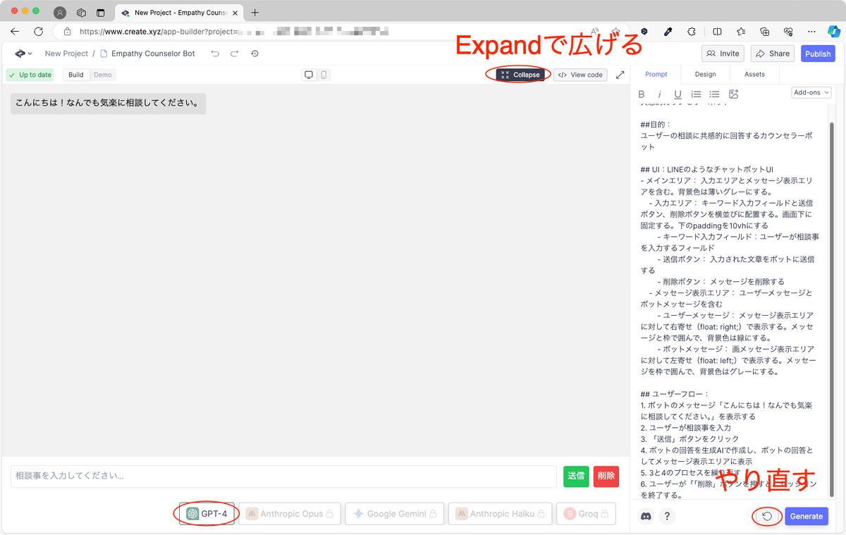Switch to the Design tab
This screenshot has width=846, height=535.
click(x=705, y=74)
